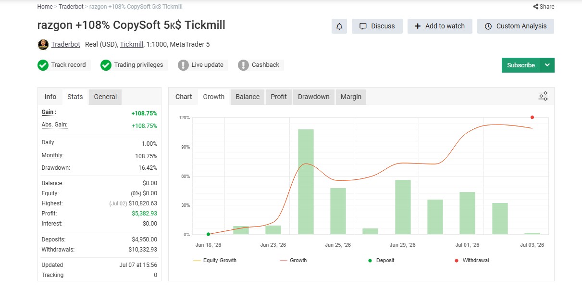Click Track record verification badge label
This screenshot has height=290, width=582.
[x=68, y=65]
